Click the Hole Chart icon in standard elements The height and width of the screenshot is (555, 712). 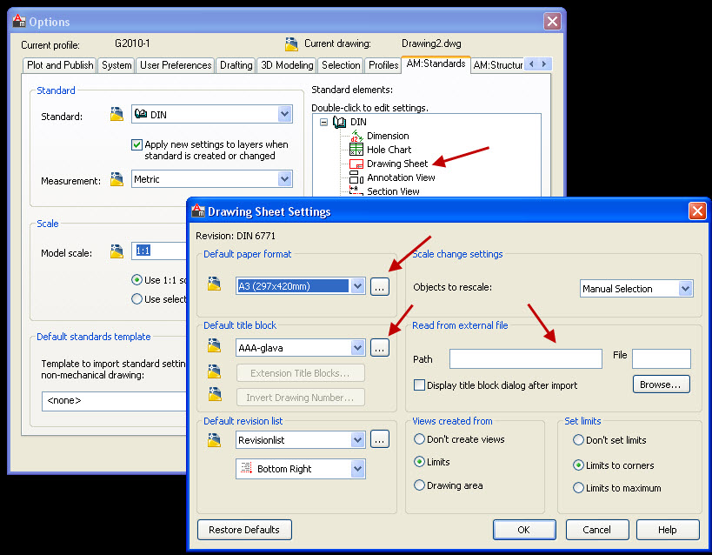(x=356, y=149)
